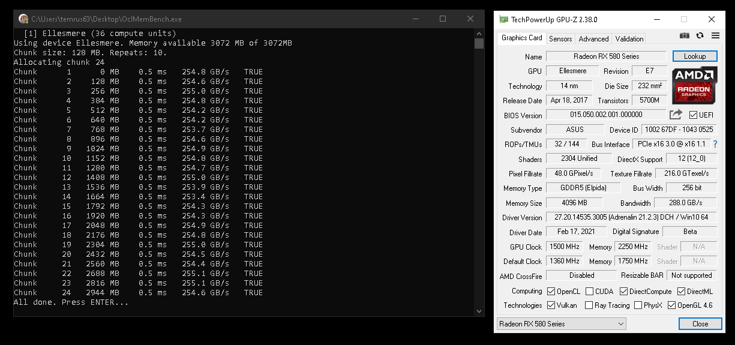Click the Bus Interface field PCIe x16 3.0
This screenshot has height=345, width=735.
672,144
